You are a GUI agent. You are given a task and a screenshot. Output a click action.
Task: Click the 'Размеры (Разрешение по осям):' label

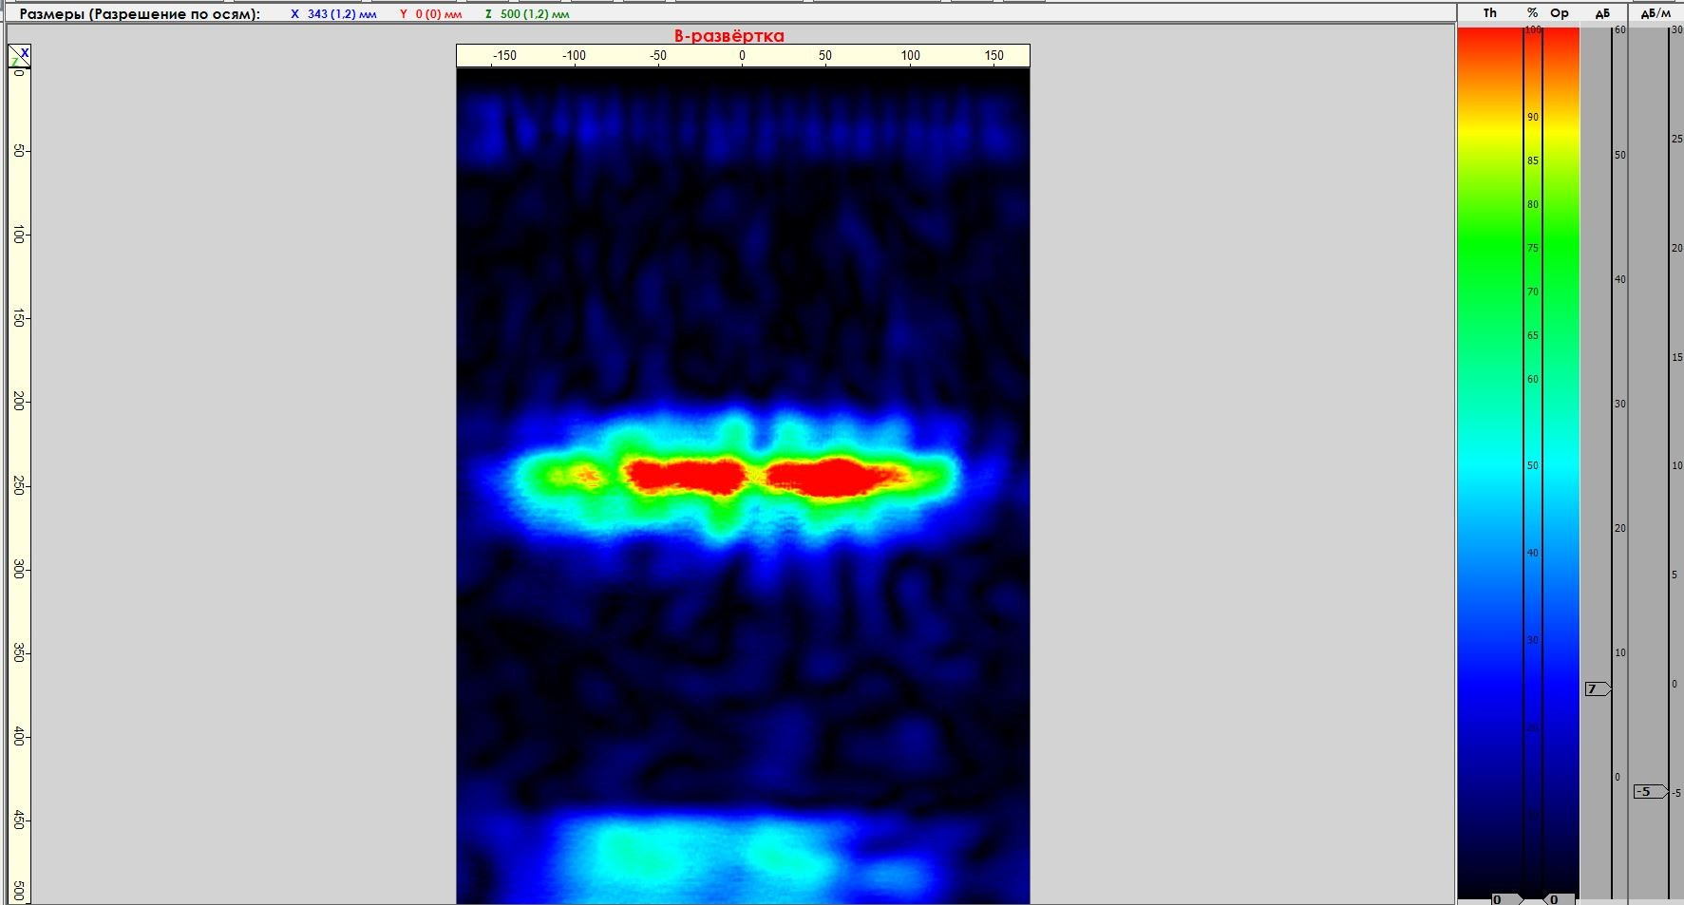coord(140,14)
